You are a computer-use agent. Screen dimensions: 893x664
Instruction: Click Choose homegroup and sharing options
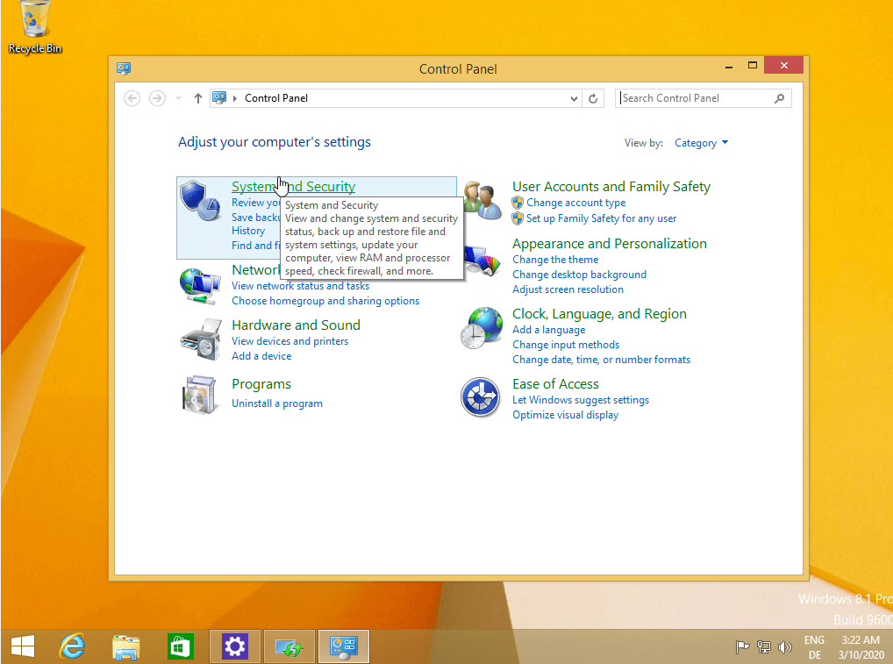[325, 301]
